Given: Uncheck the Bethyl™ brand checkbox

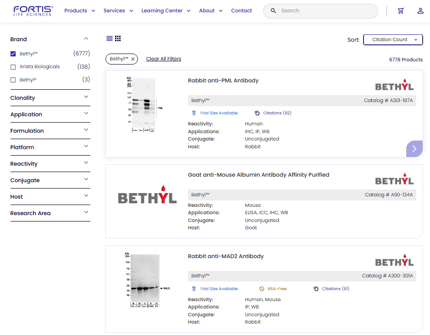Looking at the screenshot, I should point(13,54).
